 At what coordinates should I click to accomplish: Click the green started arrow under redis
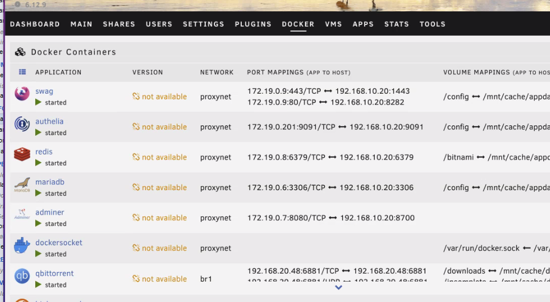click(38, 163)
